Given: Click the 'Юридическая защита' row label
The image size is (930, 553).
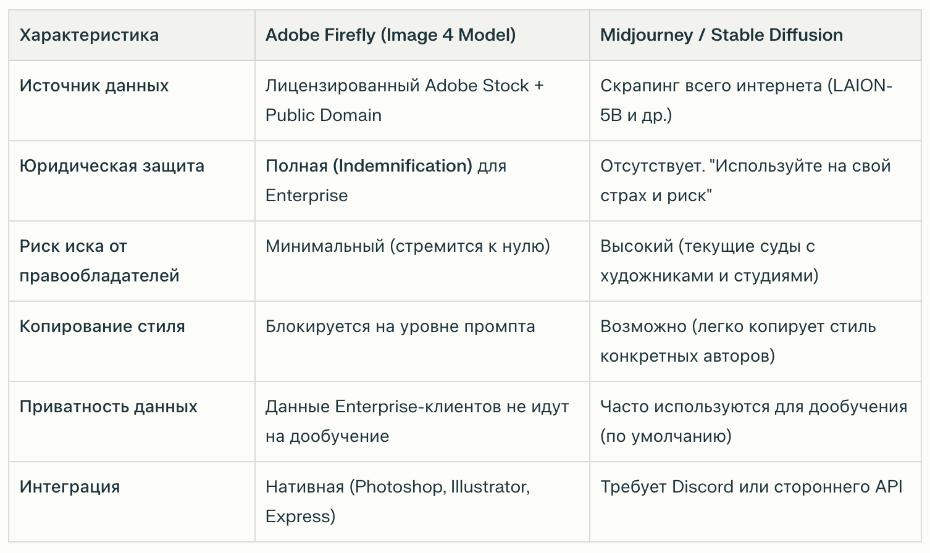Looking at the screenshot, I should [x=112, y=166].
